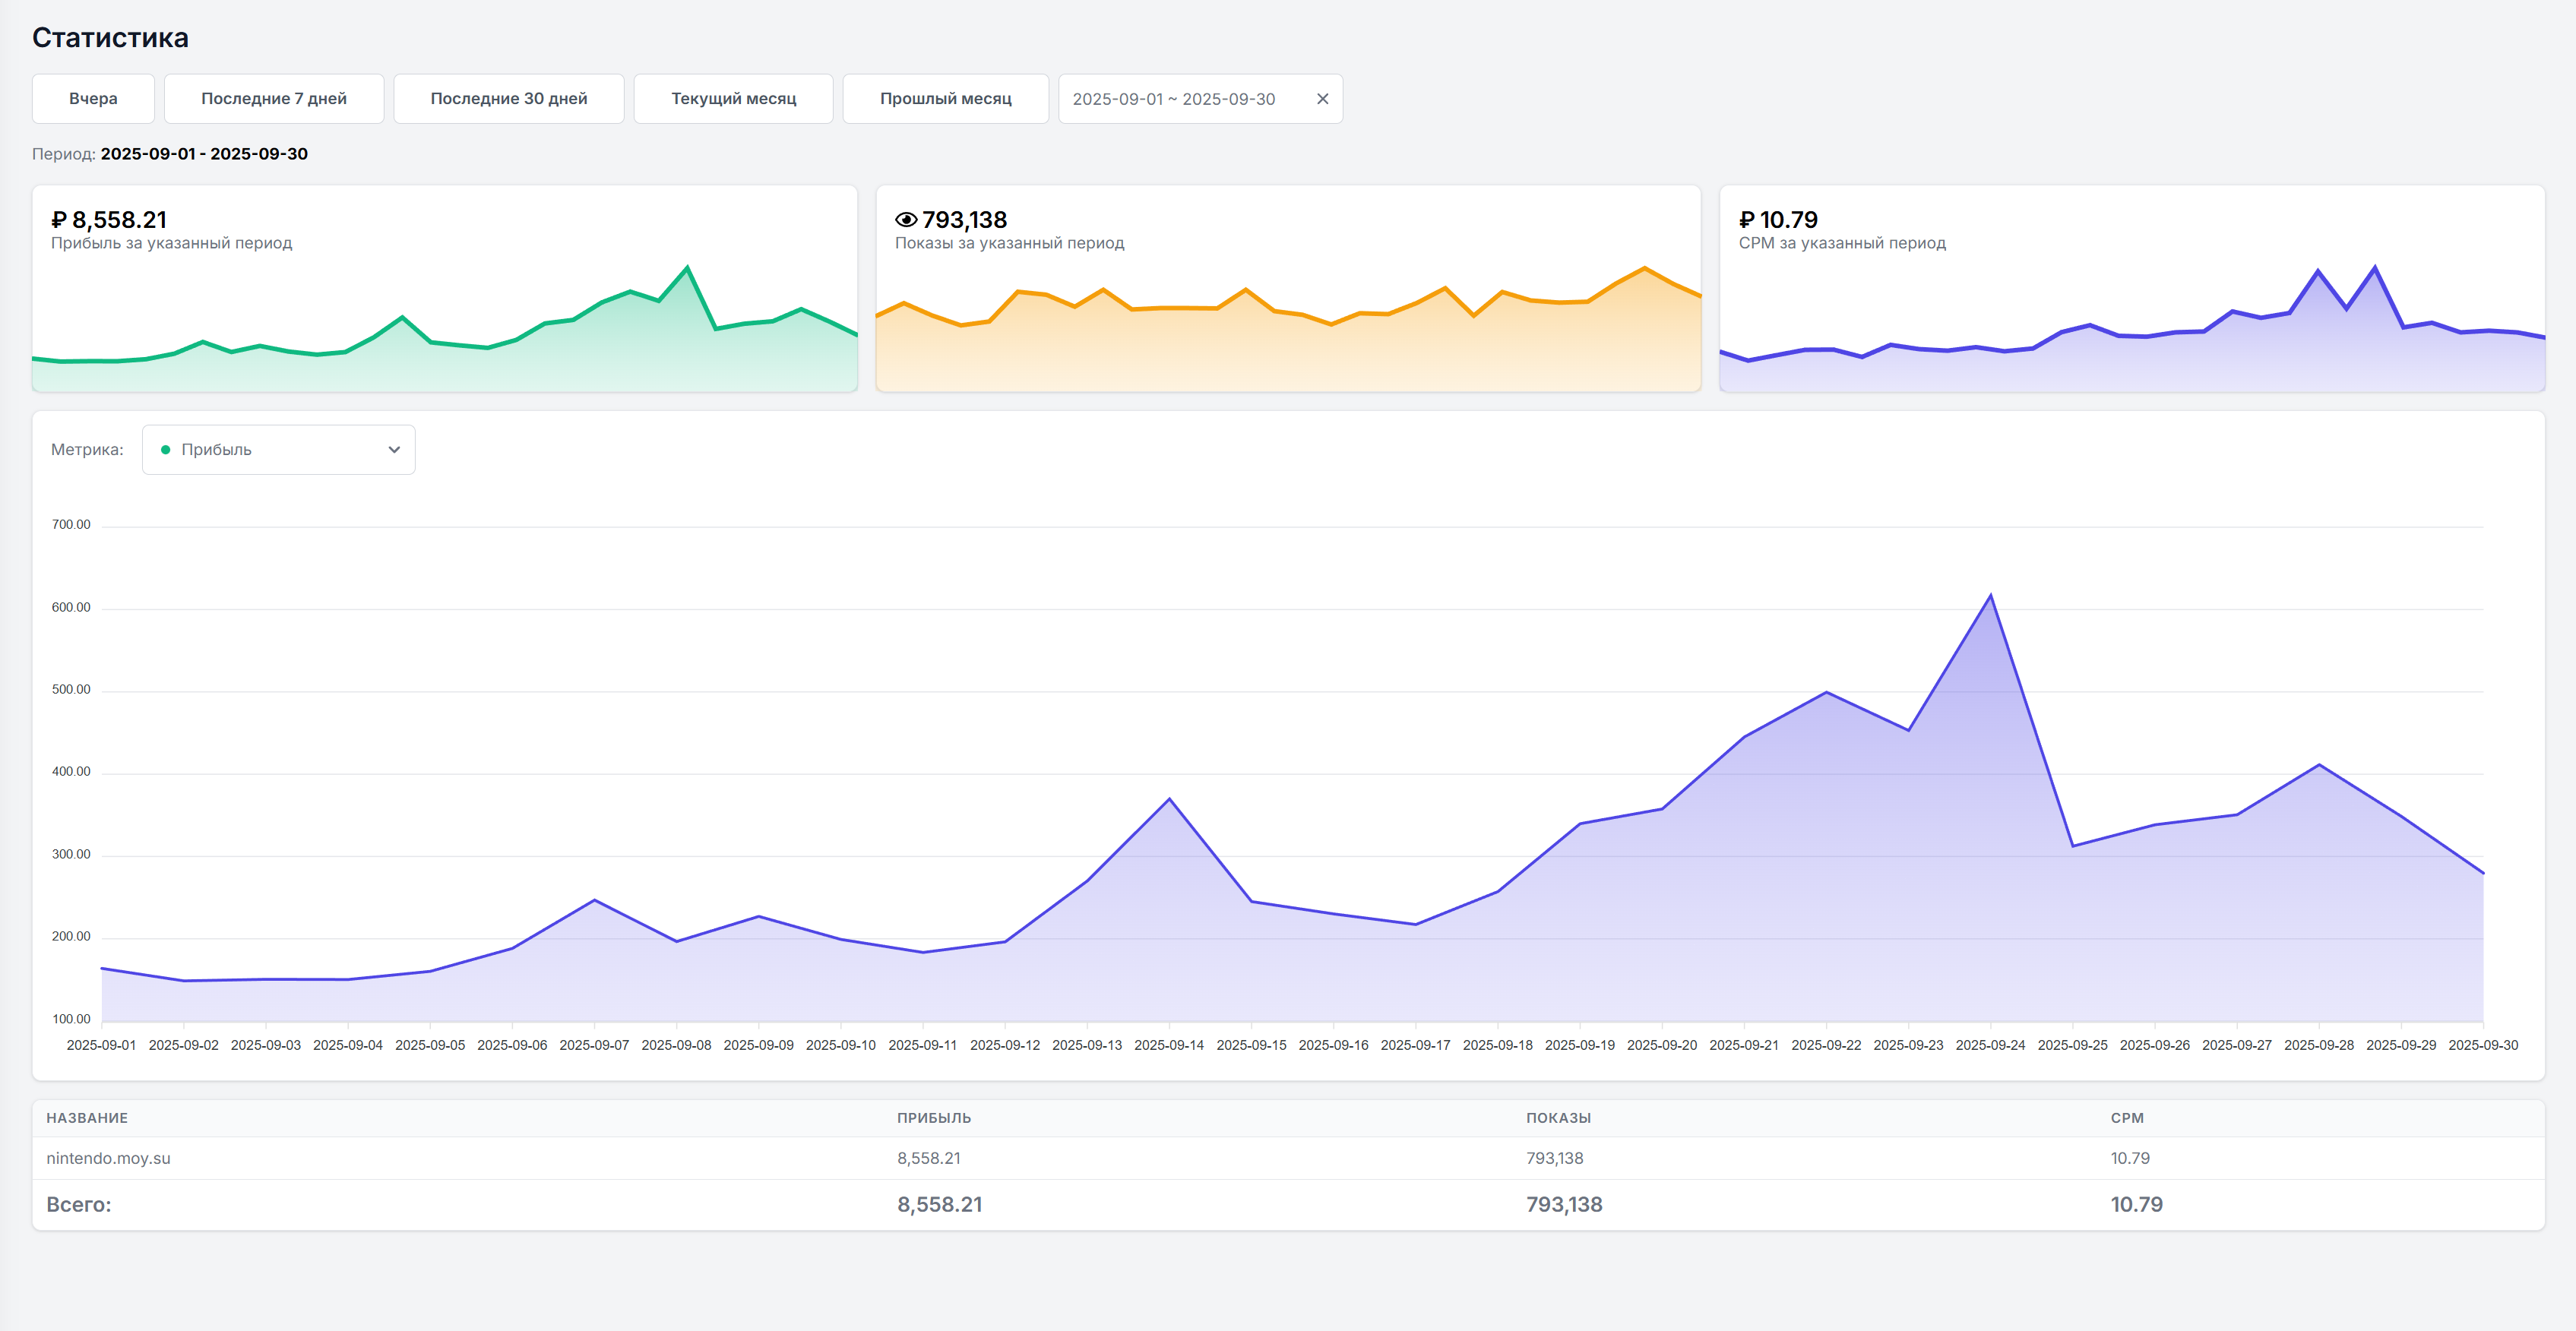Open the nintendo.moy.su table row
Viewport: 2576px width, 1331px height.
tap(108, 1158)
